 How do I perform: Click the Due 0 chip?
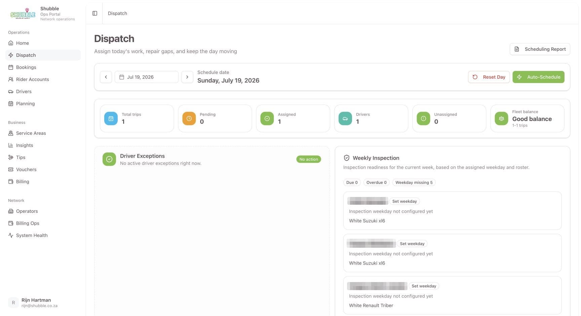point(352,183)
